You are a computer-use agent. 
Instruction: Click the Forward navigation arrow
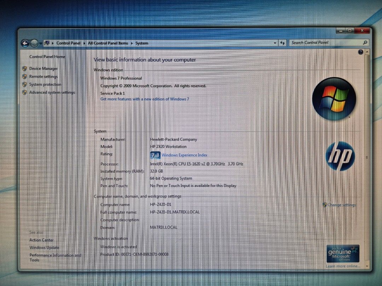coord(34,43)
